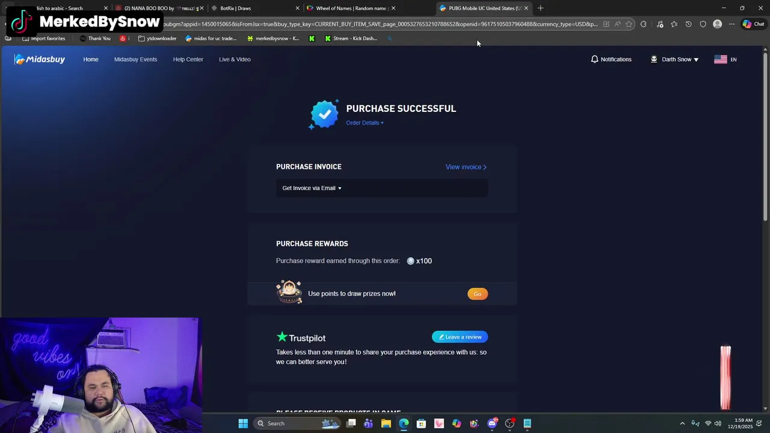The width and height of the screenshot is (770, 433).
Task: Click Leave a review button
Action: point(460,337)
